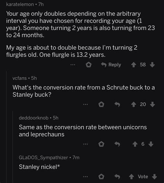Screen dimensions: 164x183
Task: Give award to vcfans' comment
Action: 101,104
